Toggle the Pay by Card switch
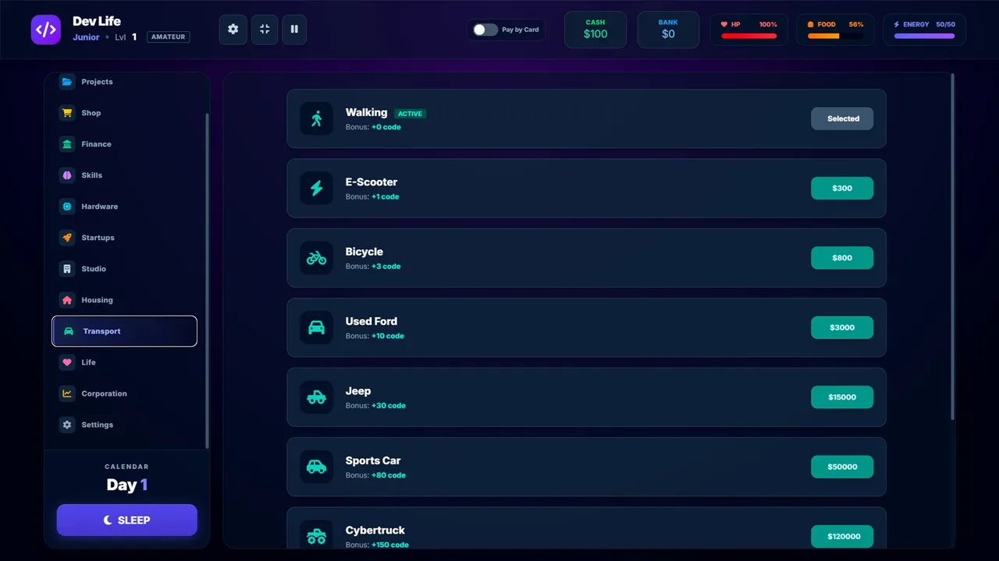The image size is (999, 561). (485, 30)
